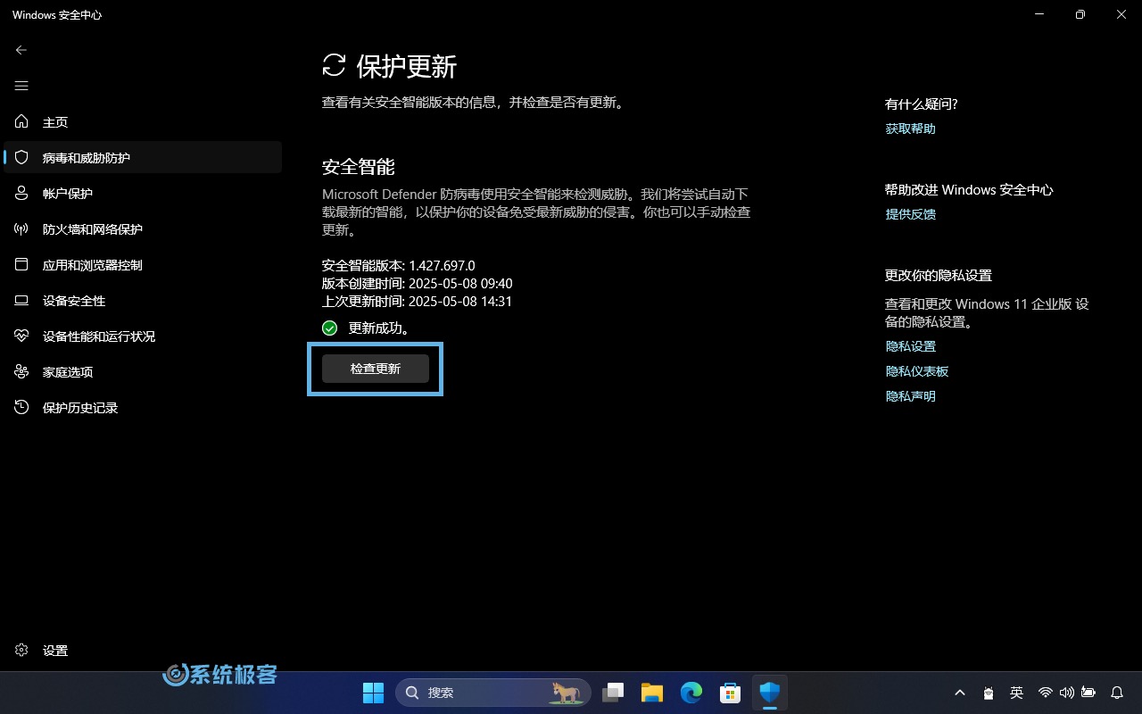Open the Wi-Fi network tray icon

tap(1045, 693)
